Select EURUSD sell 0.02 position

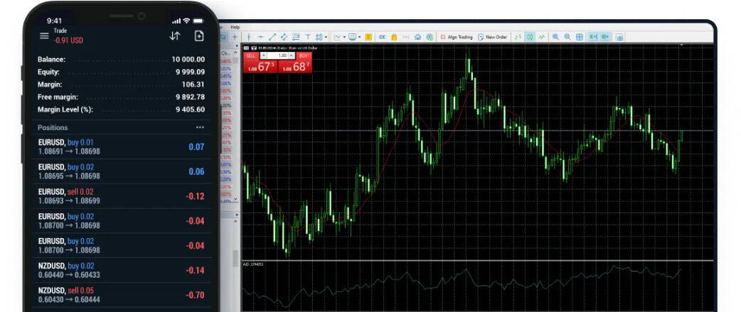pyautogui.click(x=121, y=196)
